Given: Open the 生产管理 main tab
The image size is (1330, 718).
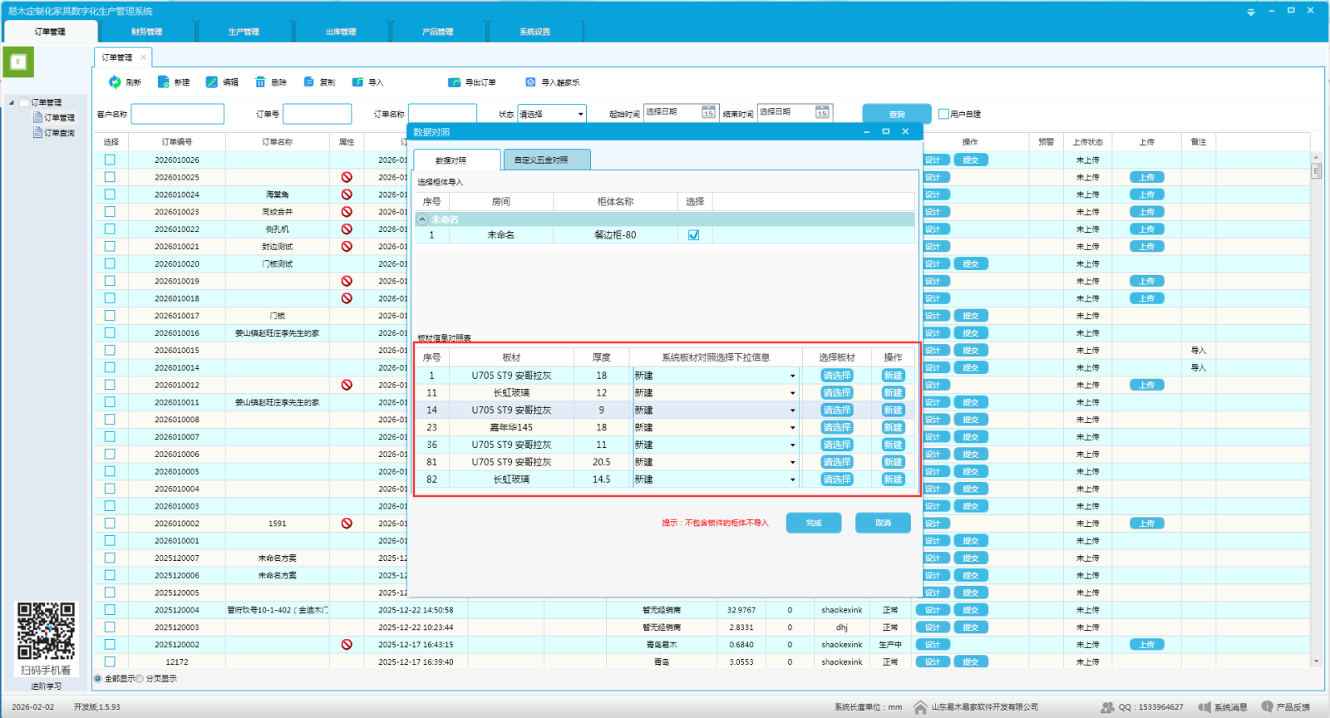Looking at the screenshot, I should [244, 32].
